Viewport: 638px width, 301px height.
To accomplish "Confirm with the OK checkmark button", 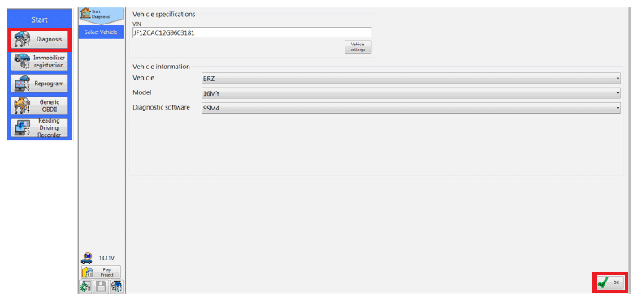I will point(610,282).
